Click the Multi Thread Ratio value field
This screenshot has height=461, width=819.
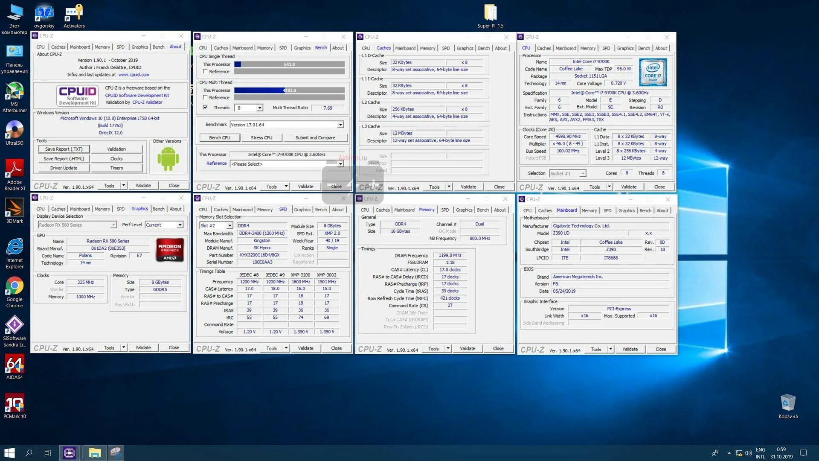(328, 108)
